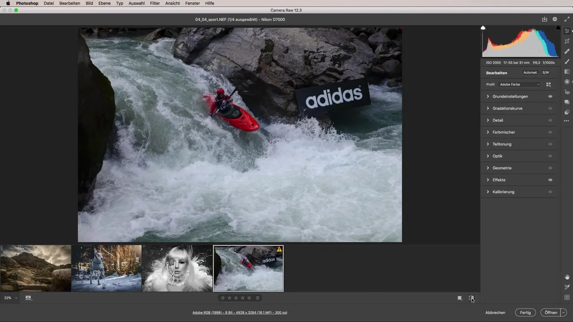Image resolution: width=573 pixels, height=322 pixels.
Task: Select the black-and-white woman portrait thumbnail
Action: click(177, 268)
